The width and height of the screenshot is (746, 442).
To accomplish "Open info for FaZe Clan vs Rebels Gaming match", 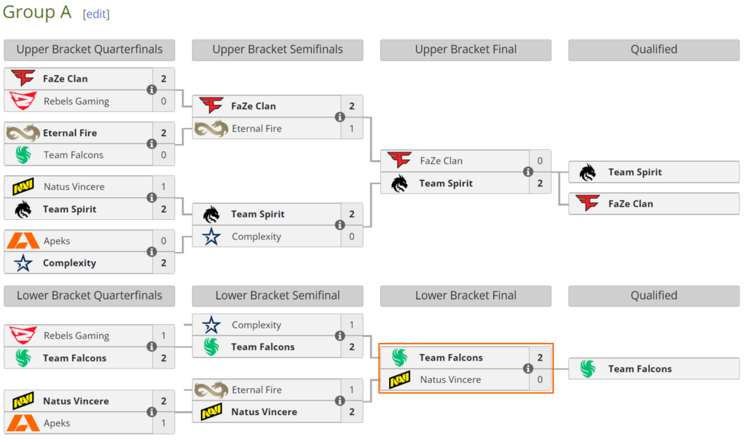I will (x=152, y=90).
